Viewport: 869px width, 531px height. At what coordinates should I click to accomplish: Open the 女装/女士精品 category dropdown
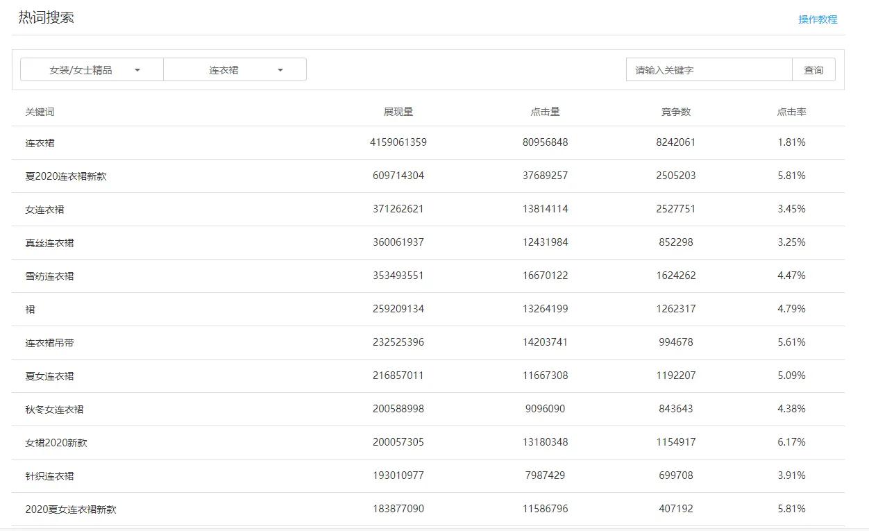(x=92, y=70)
